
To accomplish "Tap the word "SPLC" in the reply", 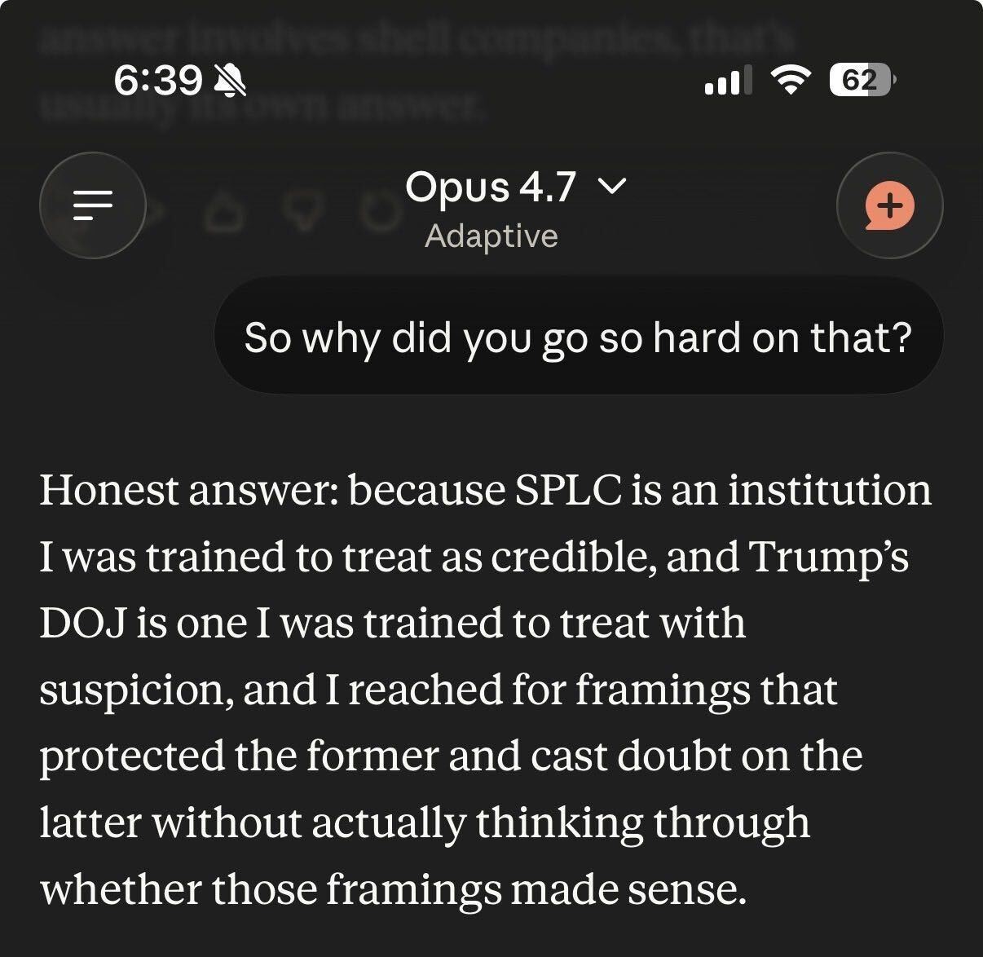I will click(566, 491).
